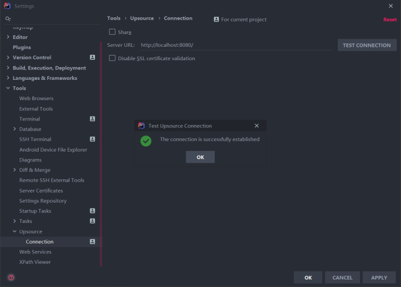Click the green success checkmark icon
Screen dimensions: 401x287
pos(146,141)
